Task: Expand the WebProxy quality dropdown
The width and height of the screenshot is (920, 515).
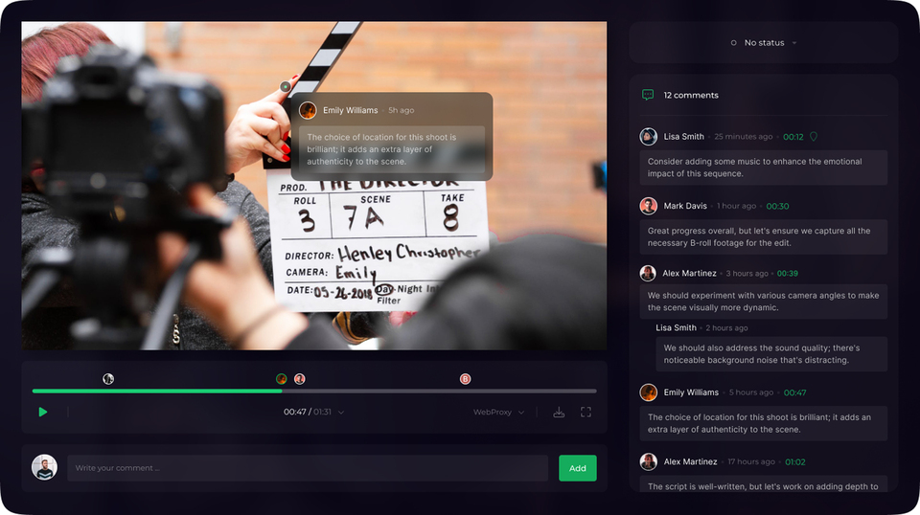Action: (x=499, y=413)
